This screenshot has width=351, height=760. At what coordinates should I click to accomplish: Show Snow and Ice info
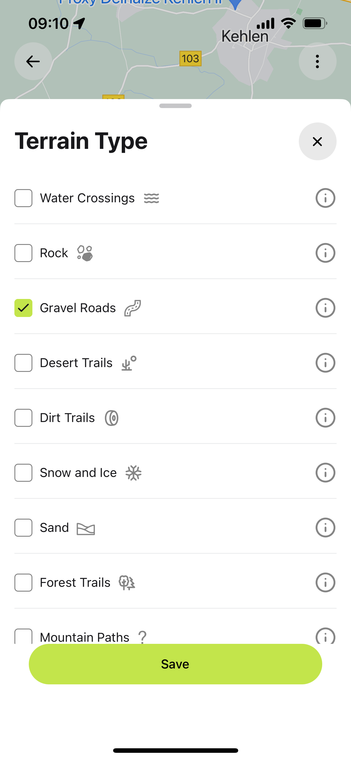pos(325,473)
